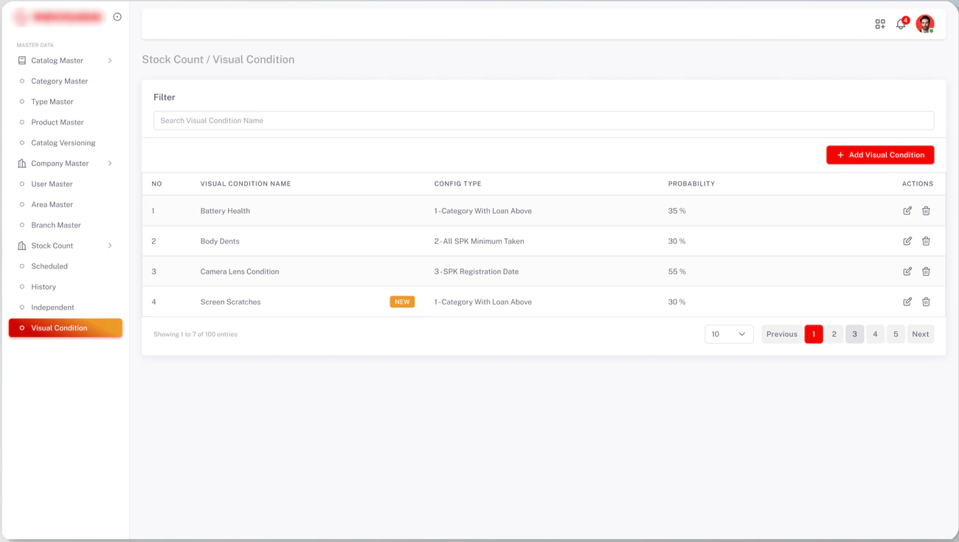959x542 pixels.
Task: Toggle the sidebar collapse circle icon
Action: point(117,17)
